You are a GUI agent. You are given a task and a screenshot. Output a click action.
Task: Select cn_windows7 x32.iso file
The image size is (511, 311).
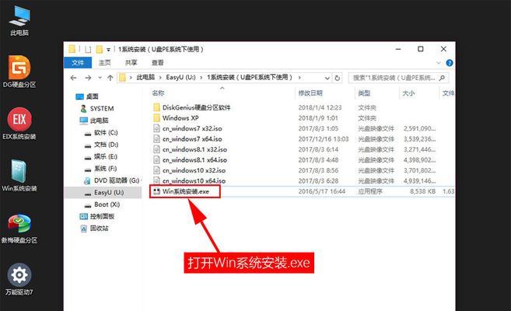[192, 128]
